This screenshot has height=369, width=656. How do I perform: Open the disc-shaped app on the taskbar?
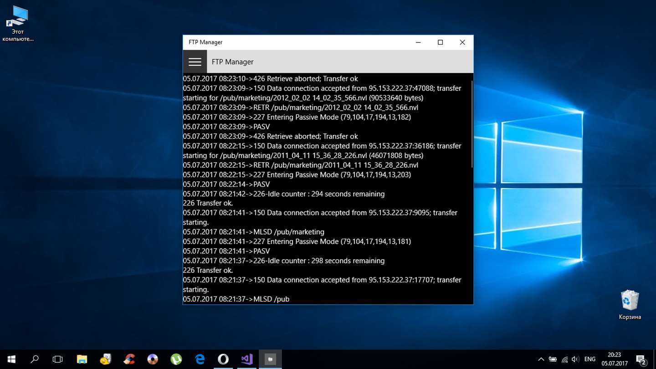tap(153, 359)
